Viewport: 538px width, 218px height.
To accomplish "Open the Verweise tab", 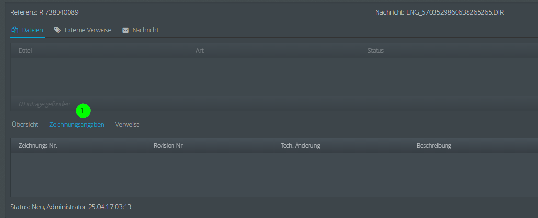I will (x=127, y=125).
